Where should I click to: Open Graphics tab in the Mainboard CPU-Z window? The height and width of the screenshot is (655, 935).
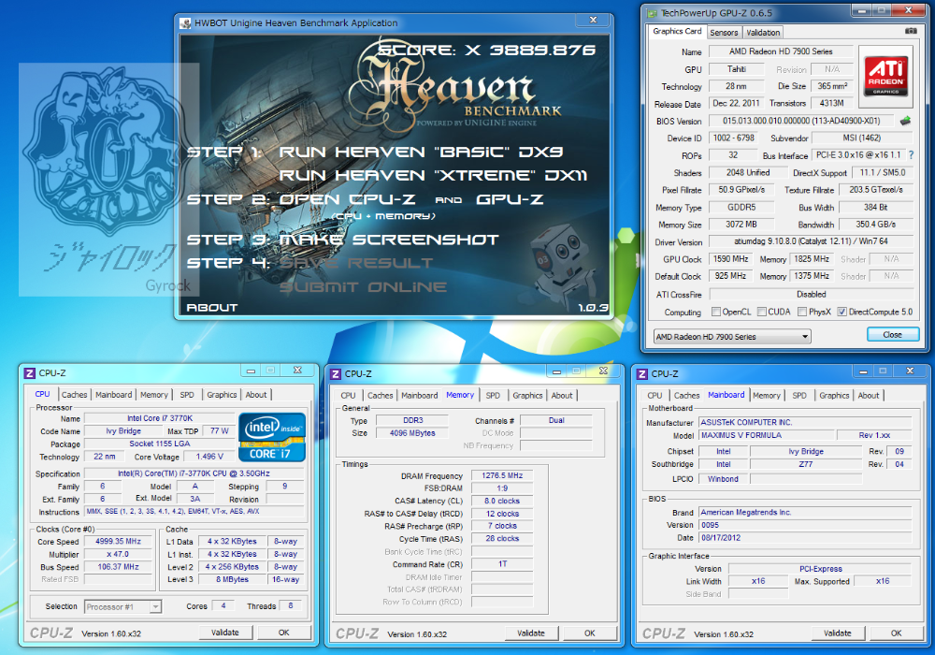click(834, 396)
